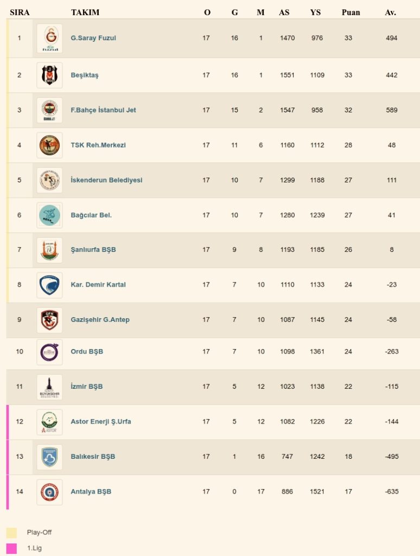Viewport: 420px width, 556px height.
Task: Click the Play-Off yellow legend swatch
Action: coord(11,533)
